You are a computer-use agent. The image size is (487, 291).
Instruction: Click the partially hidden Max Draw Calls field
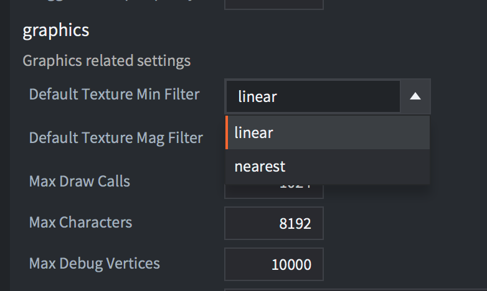[x=274, y=192]
